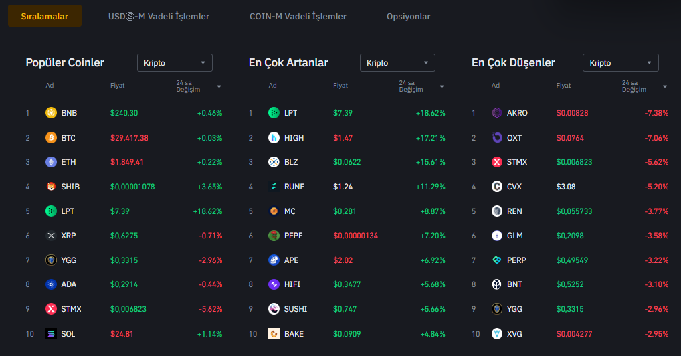Open COIN-M Vadeli İşlemler tab
Image resolution: width=681 pixels, height=356 pixels.
coord(298,16)
